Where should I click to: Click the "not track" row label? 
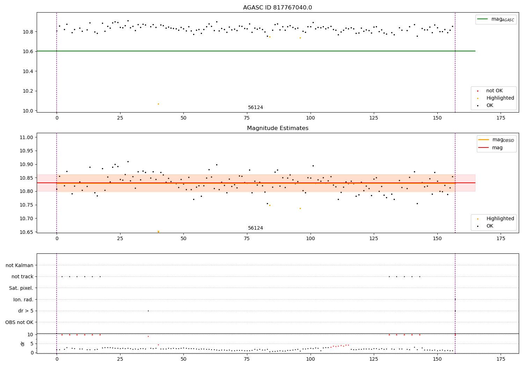22,276
